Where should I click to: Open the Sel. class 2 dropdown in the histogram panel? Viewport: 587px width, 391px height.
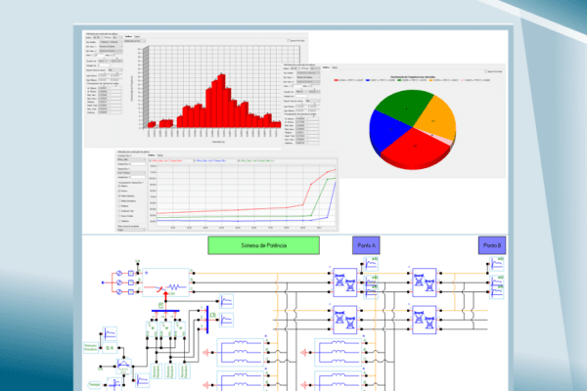coord(111,51)
